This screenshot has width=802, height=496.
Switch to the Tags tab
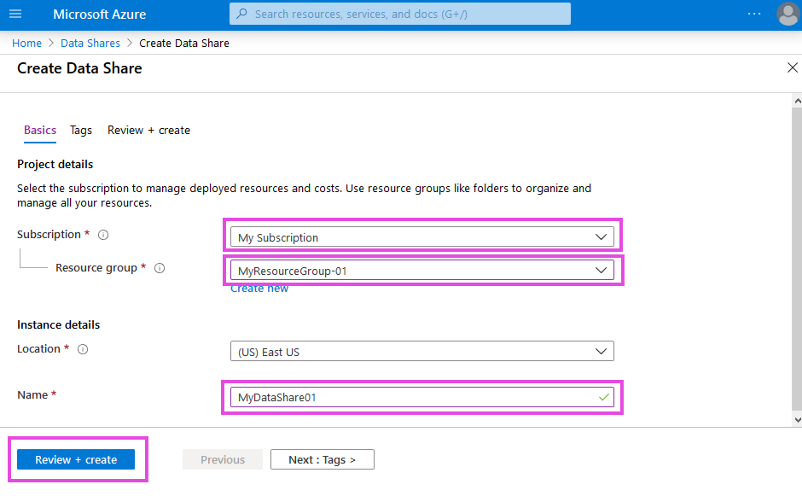click(81, 131)
